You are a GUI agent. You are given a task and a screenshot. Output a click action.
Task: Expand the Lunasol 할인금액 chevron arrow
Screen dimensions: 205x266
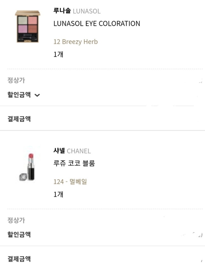click(37, 95)
